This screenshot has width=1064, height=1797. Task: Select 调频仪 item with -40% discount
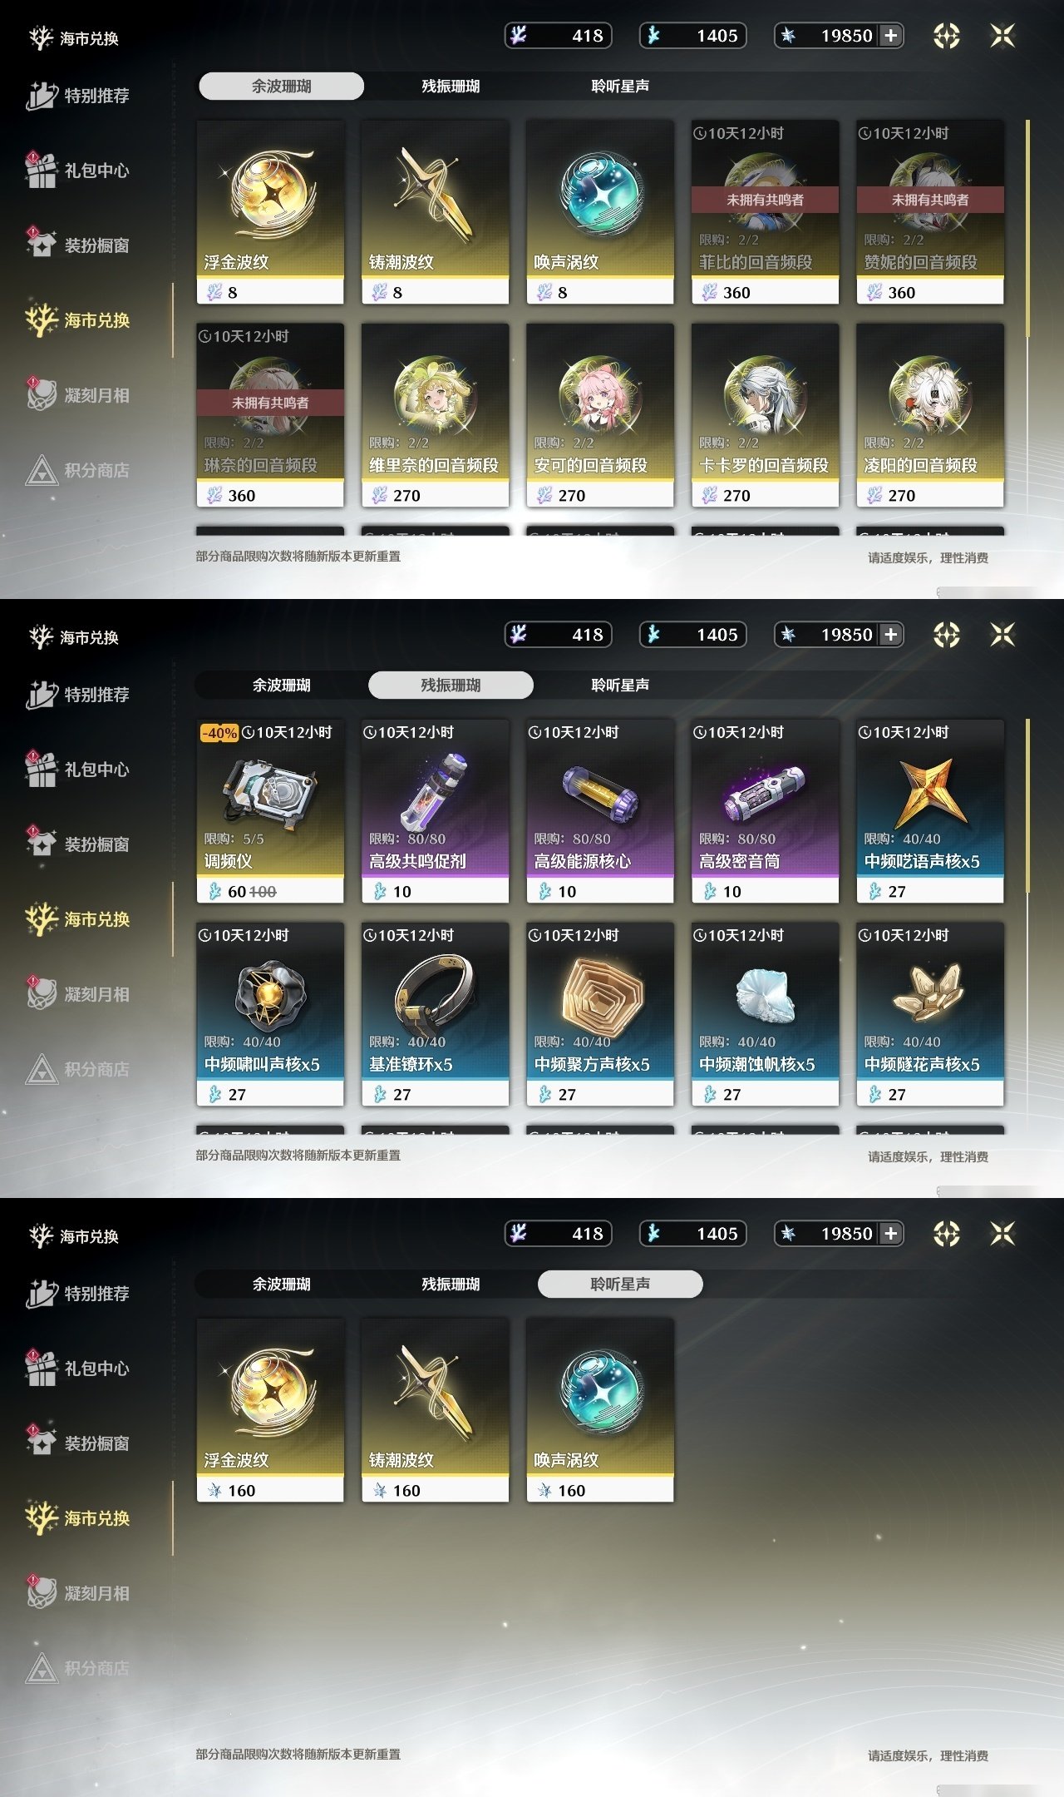point(270,811)
